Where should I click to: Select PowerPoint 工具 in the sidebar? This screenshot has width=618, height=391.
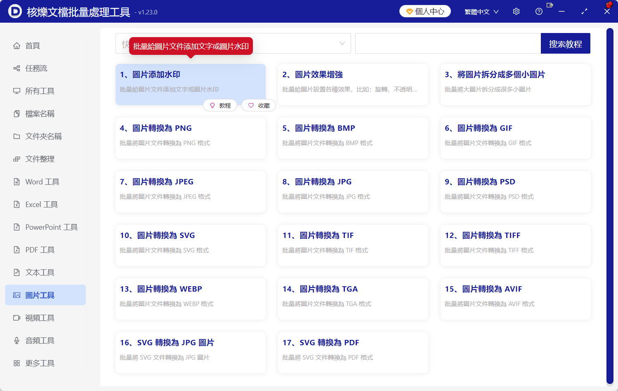coord(45,227)
